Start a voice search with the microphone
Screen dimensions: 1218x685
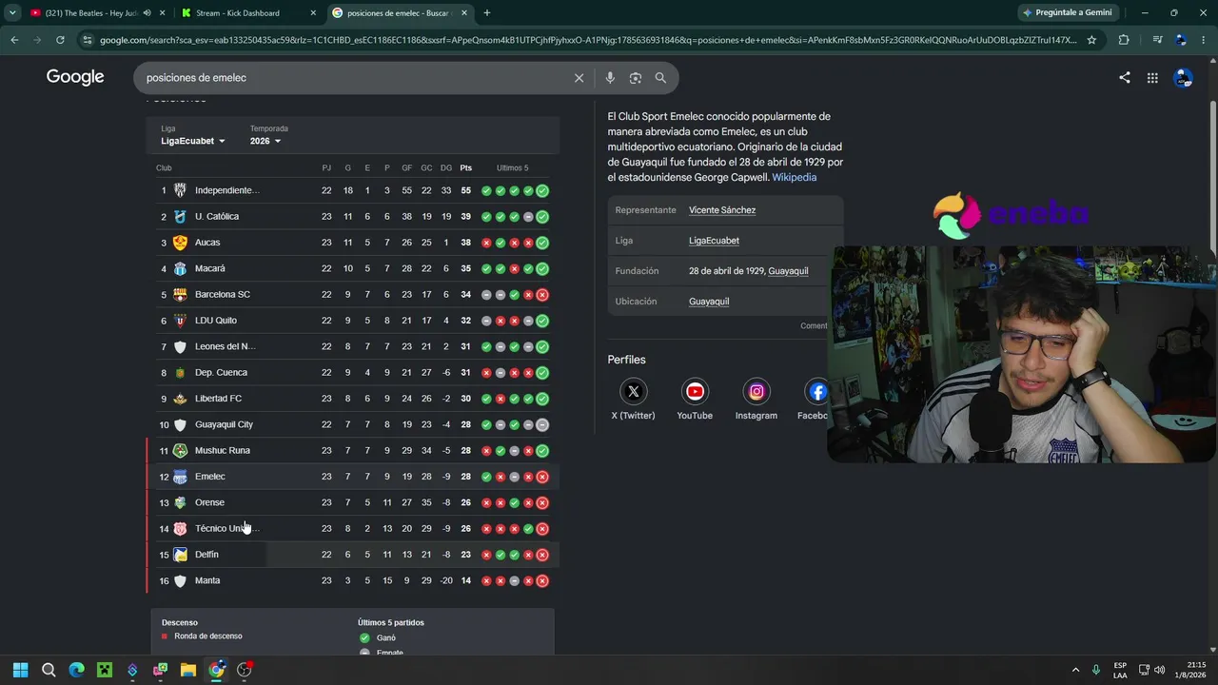pyautogui.click(x=610, y=78)
